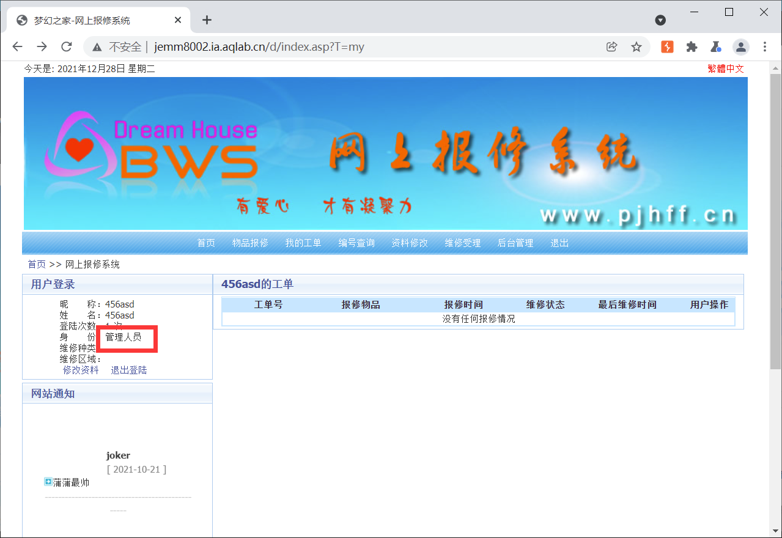782x538 pixels.
Task: Click the 报修物品 column header
Action: point(361,304)
